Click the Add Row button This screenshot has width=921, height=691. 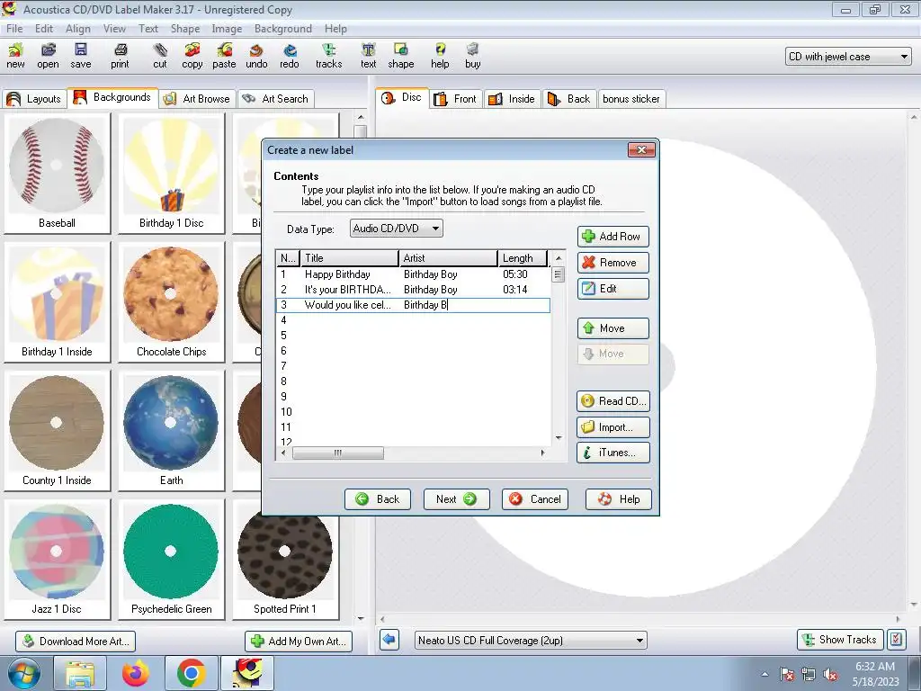tap(613, 237)
